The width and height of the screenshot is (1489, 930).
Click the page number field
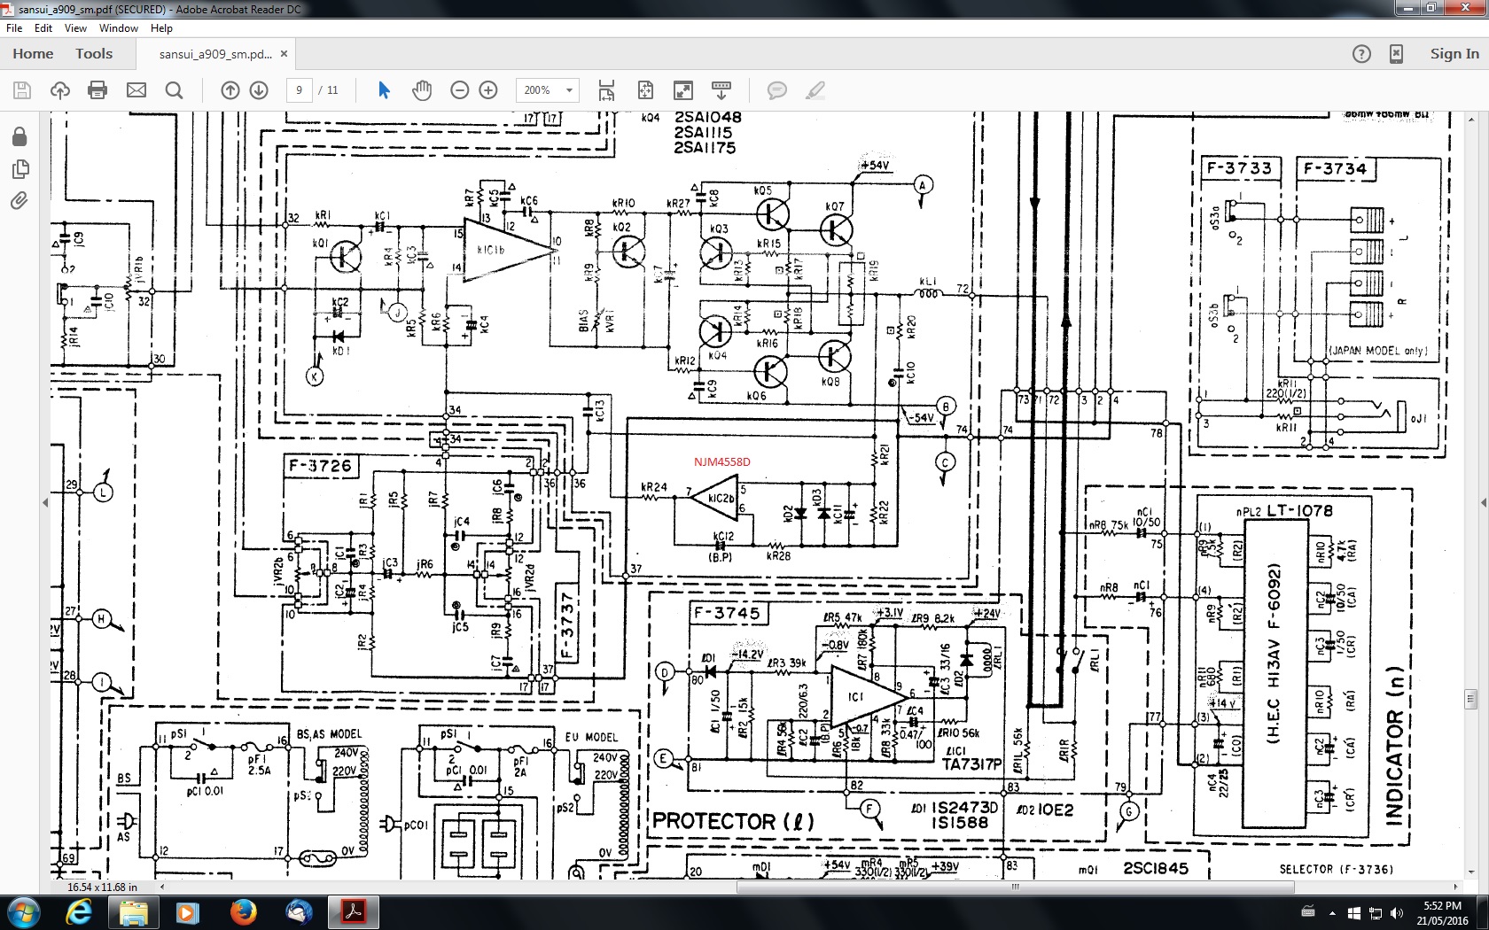[299, 90]
